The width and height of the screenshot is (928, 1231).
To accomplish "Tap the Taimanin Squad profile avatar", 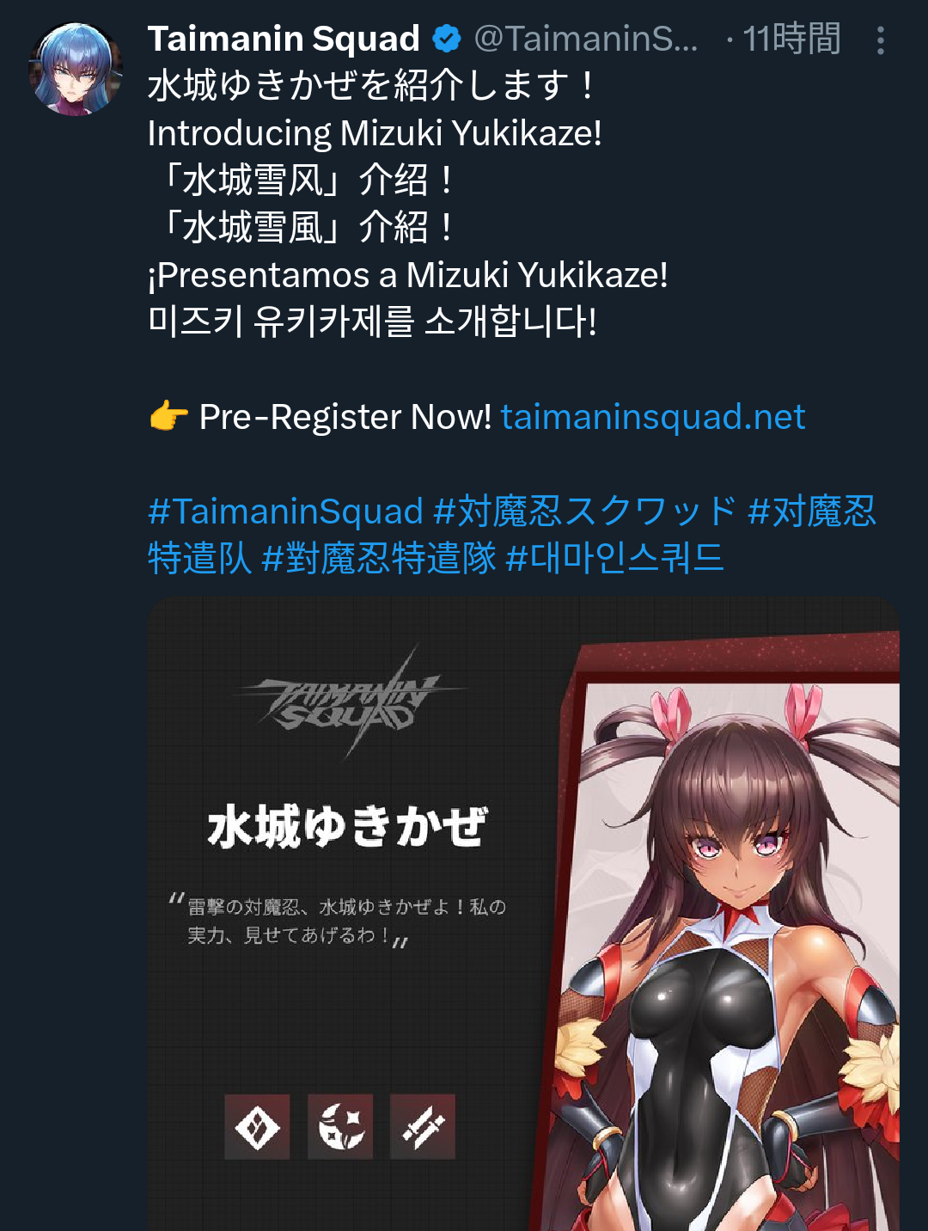I will 76,69.
